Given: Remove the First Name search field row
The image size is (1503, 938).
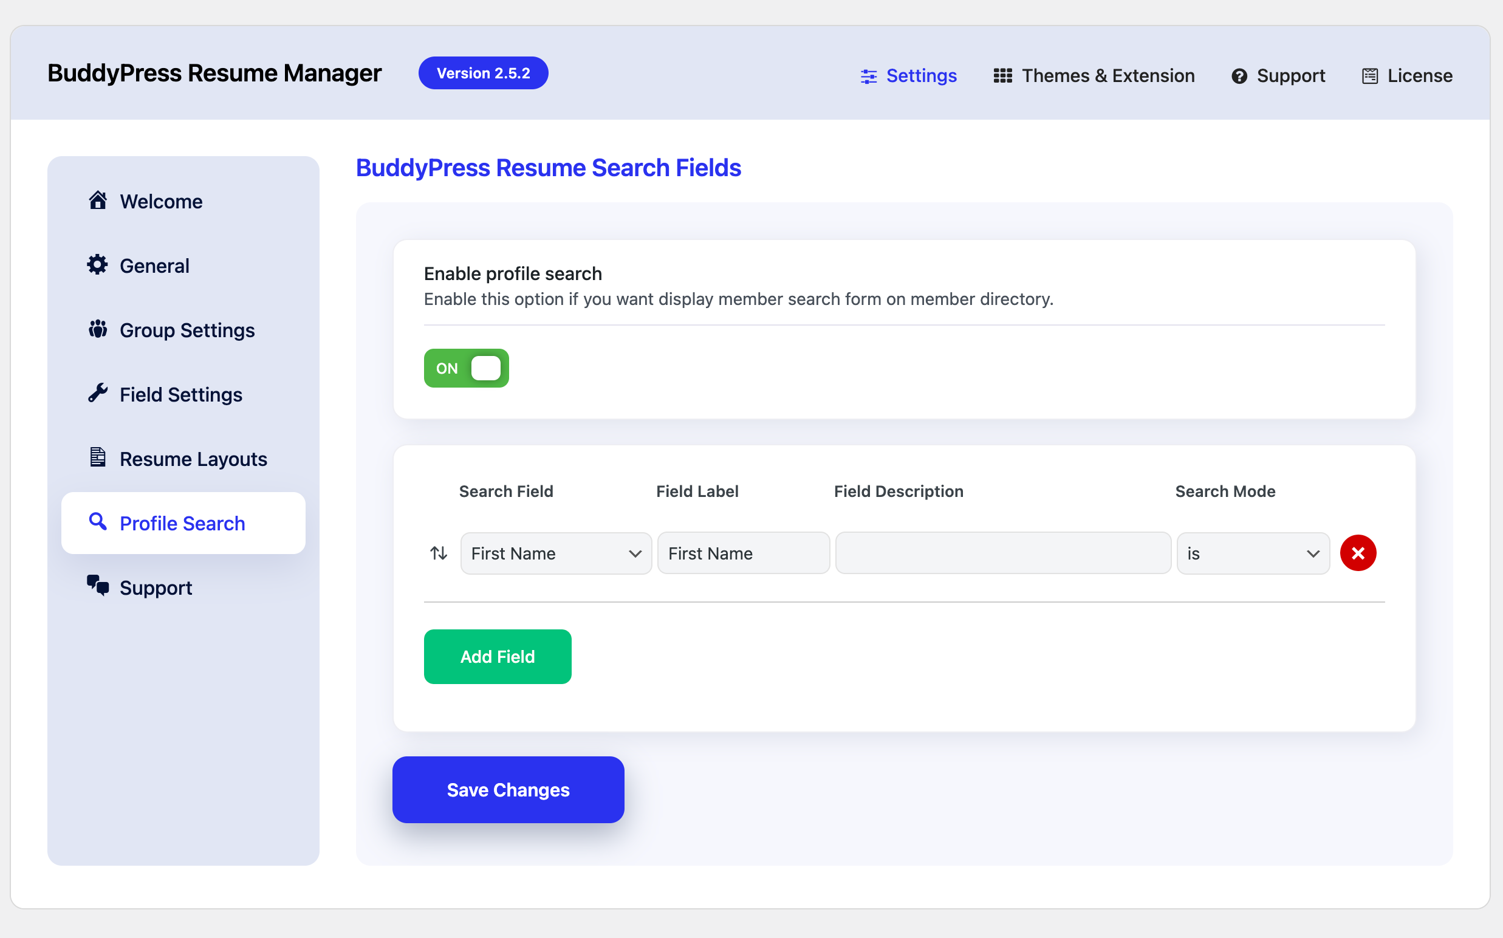Looking at the screenshot, I should pyautogui.click(x=1358, y=553).
